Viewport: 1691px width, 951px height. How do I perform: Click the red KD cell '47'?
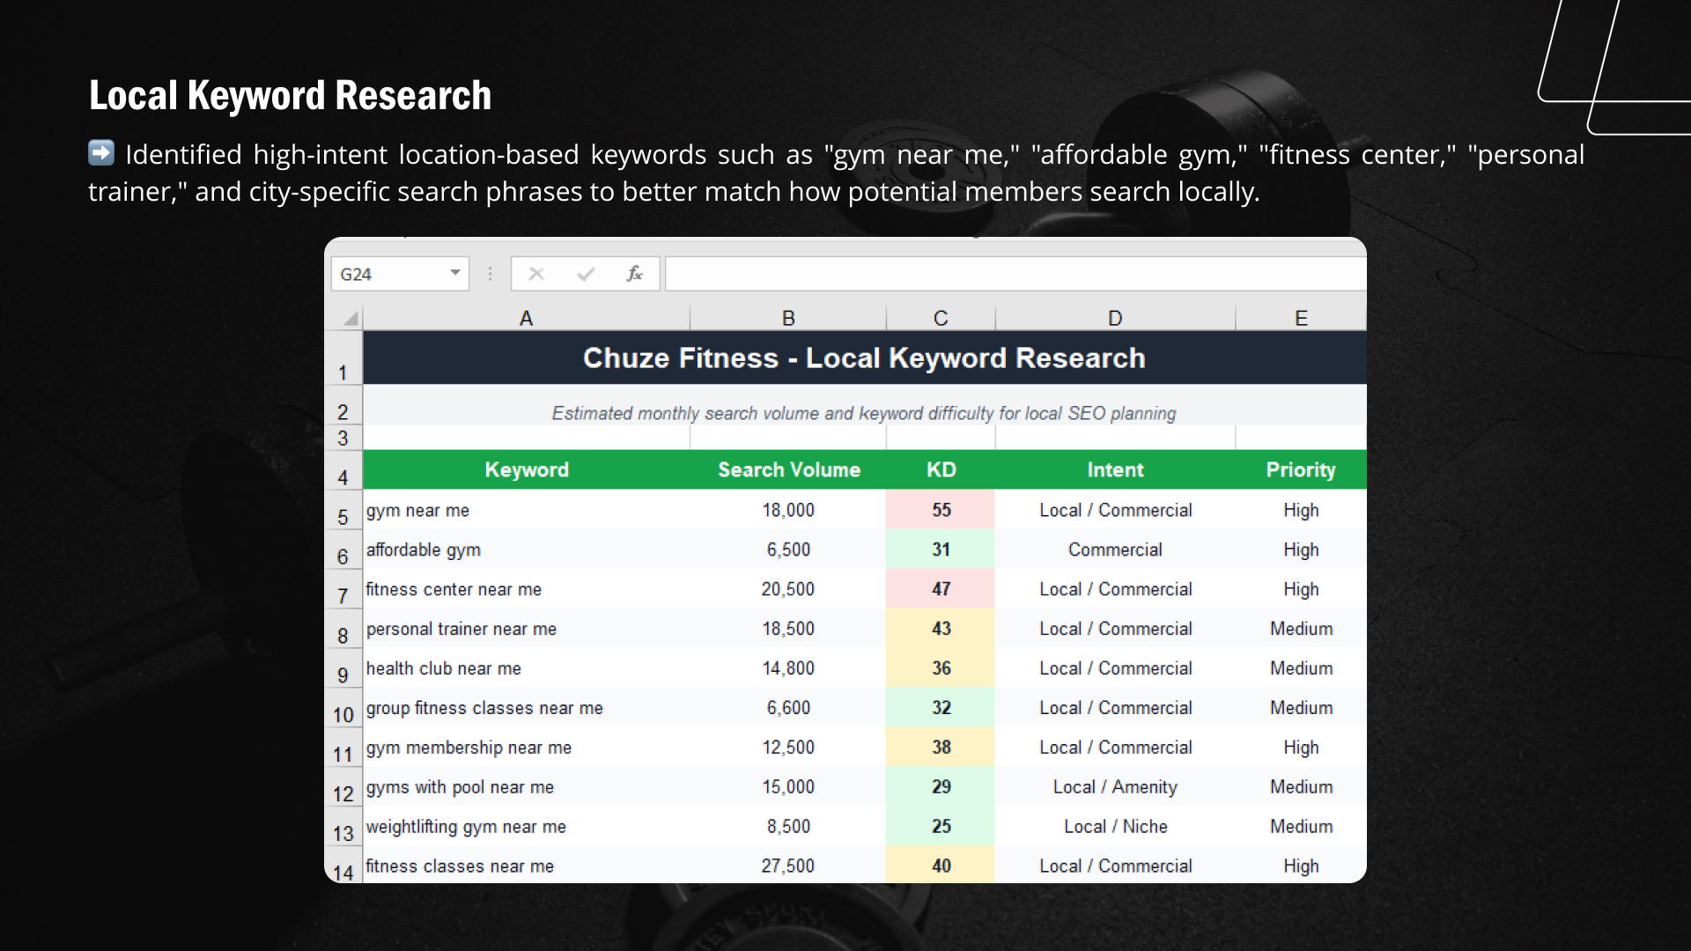click(941, 589)
